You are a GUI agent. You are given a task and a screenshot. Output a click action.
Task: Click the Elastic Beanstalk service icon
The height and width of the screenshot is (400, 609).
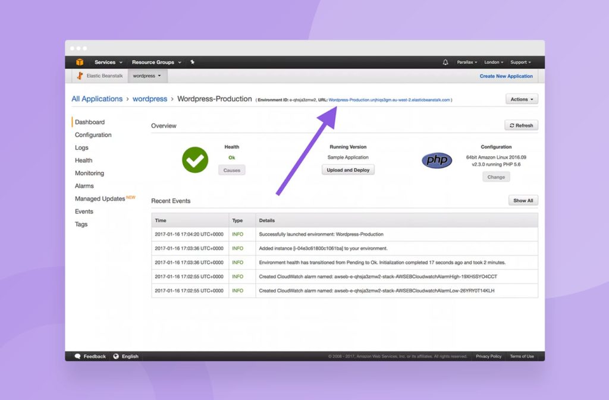pyautogui.click(x=80, y=75)
